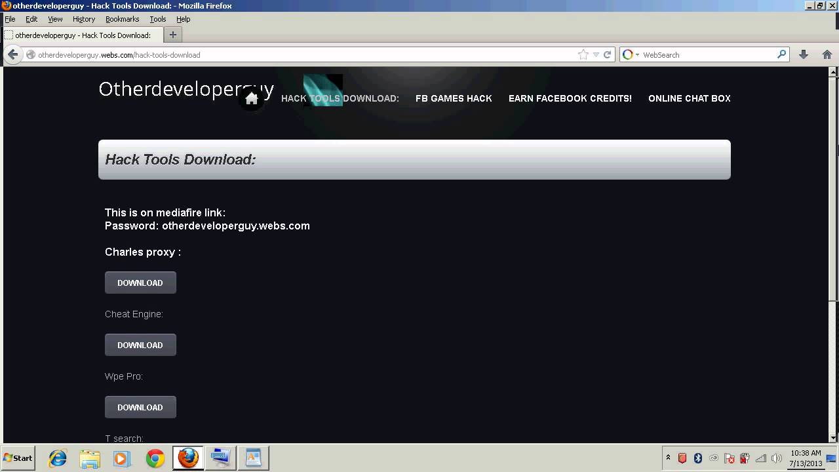839x472 pixels.
Task: Open the View menu
Action: [55, 19]
